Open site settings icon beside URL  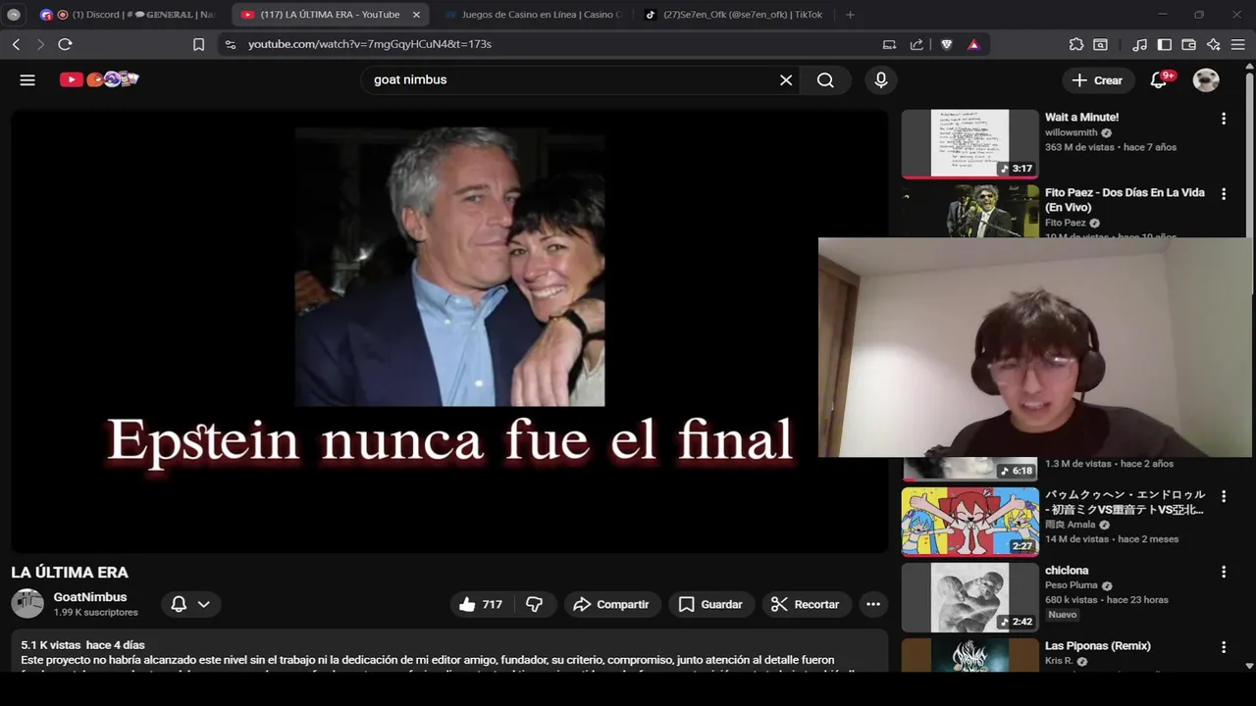coord(231,44)
